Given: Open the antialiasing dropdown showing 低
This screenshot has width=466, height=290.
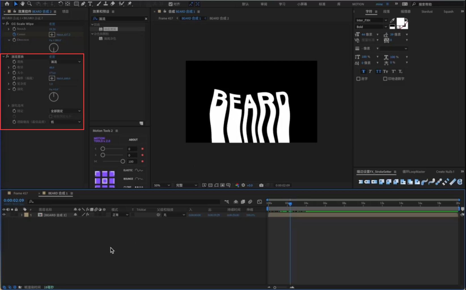Looking at the screenshot, I should click(65, 122).
